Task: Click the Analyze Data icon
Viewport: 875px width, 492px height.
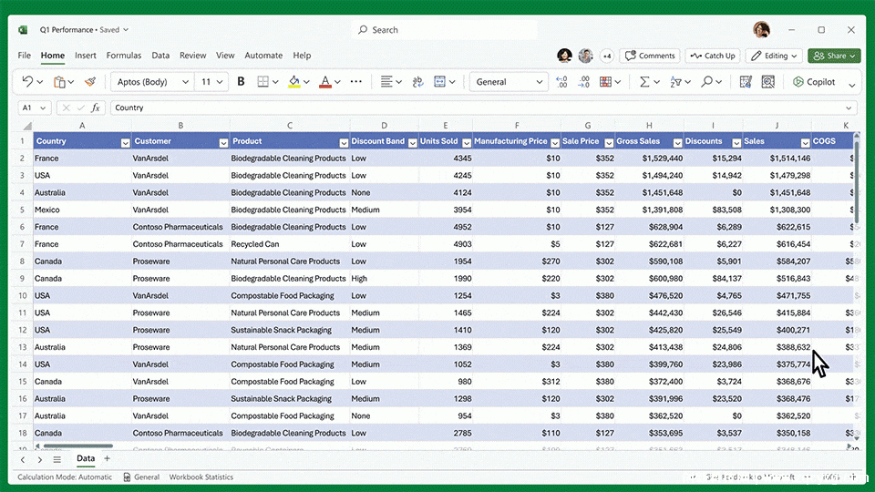Action: pos(767,81)
